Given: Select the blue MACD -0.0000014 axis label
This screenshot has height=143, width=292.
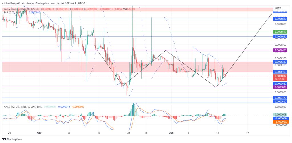Looking at the screenshot, I should pyautogui.click(x=281, y=118).
